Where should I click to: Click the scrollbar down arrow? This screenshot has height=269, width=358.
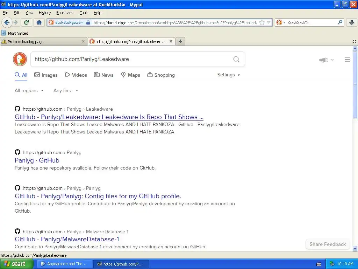tap(355, 248)
